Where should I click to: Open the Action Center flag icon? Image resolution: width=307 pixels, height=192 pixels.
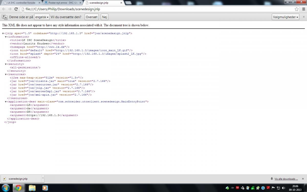point(273,188)
